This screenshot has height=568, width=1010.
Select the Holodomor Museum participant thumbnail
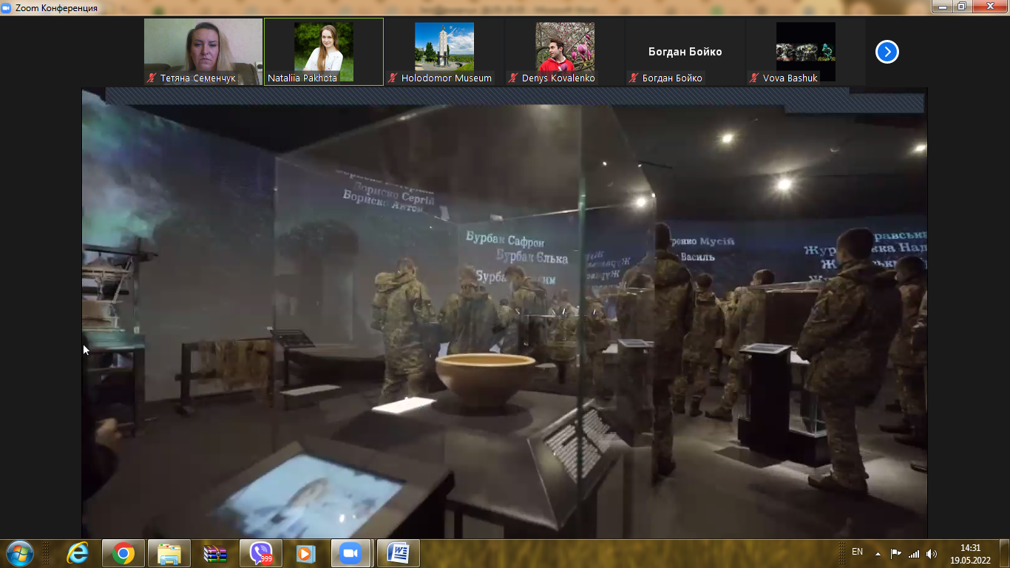coord(444,52)
